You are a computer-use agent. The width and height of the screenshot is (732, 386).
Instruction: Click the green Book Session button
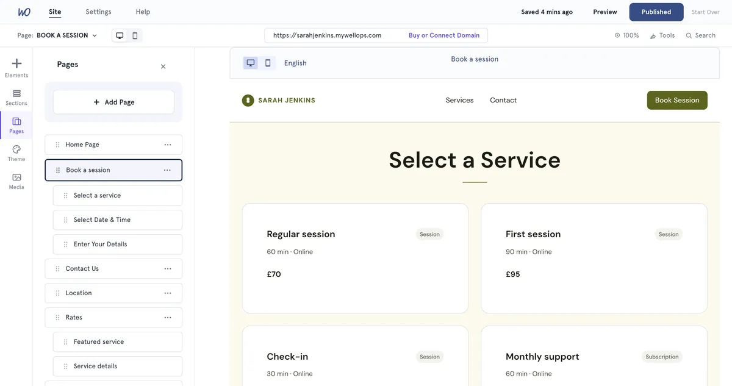(677, 100)
